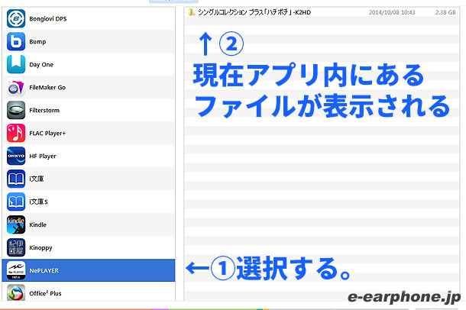Click the i文庫 app icon
This screenshot has width=466, height=310.
coord(16,179)
